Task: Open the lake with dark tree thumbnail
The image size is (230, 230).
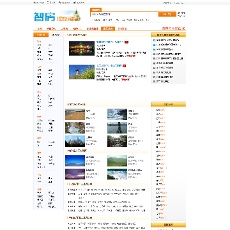Action: 117,128
